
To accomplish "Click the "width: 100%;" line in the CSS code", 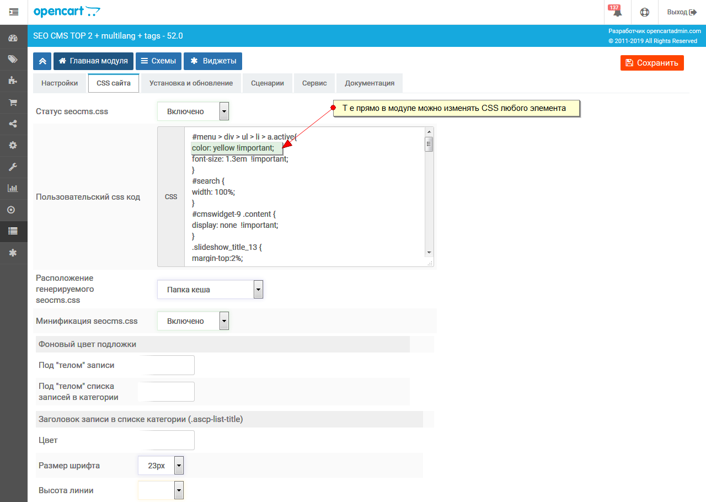I will (x=212, y=192).
